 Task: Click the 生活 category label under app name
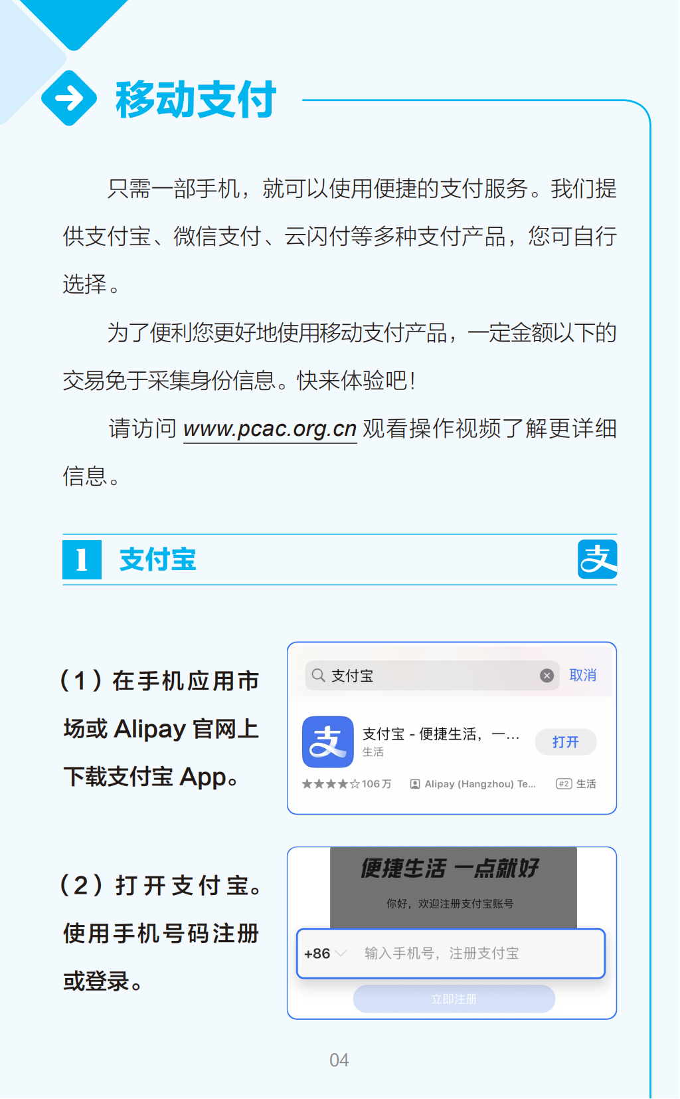point(373,751)
